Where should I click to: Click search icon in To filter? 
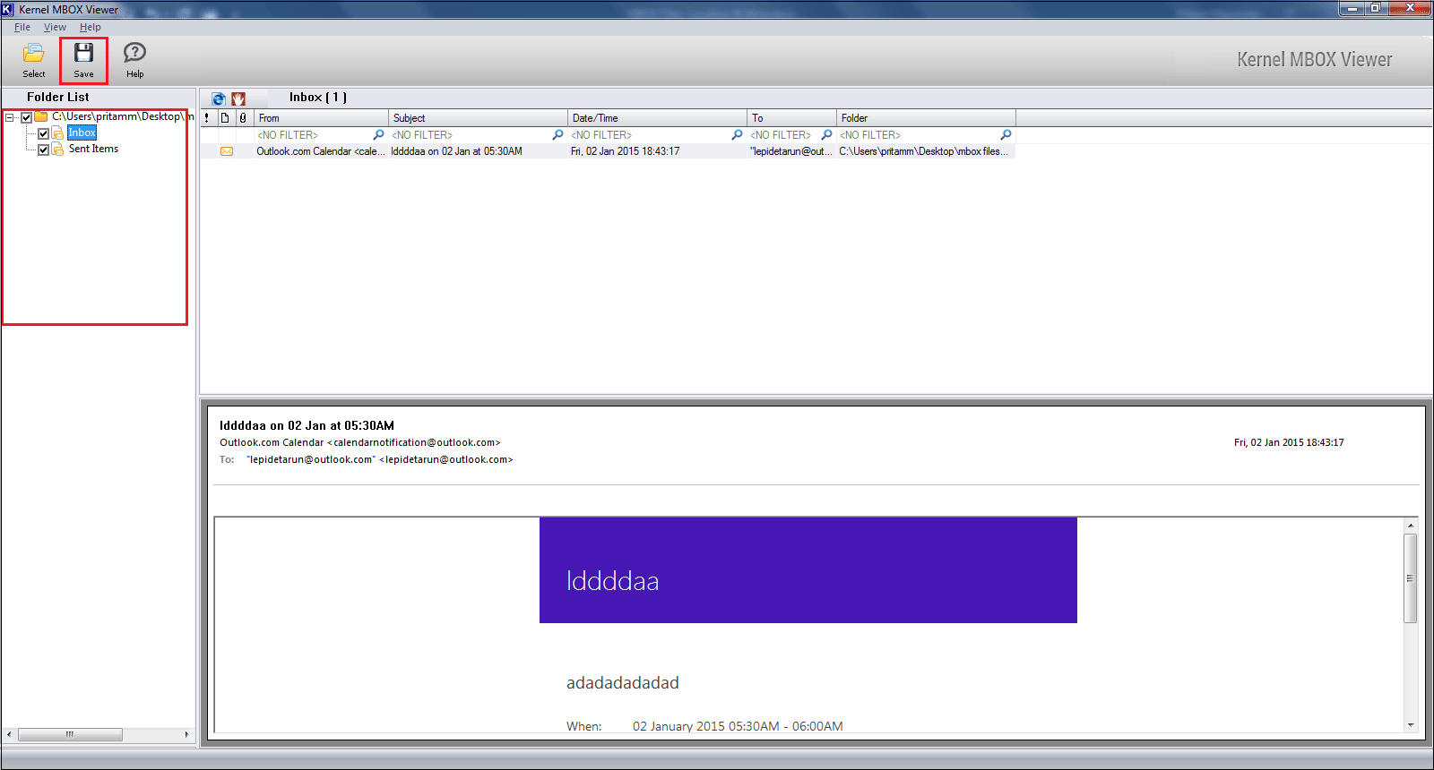click(826, 134)
